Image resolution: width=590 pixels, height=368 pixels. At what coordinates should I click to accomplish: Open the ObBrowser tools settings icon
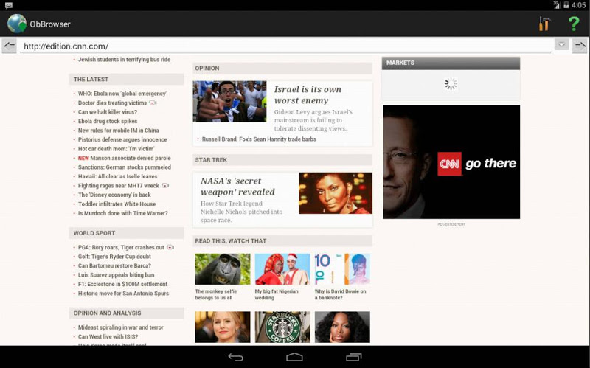pyautogui.click(x=544, y=24)
